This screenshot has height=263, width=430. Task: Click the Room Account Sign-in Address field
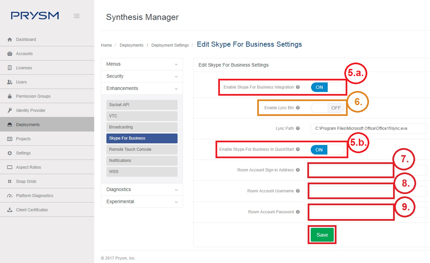click(x=369, y=170)
